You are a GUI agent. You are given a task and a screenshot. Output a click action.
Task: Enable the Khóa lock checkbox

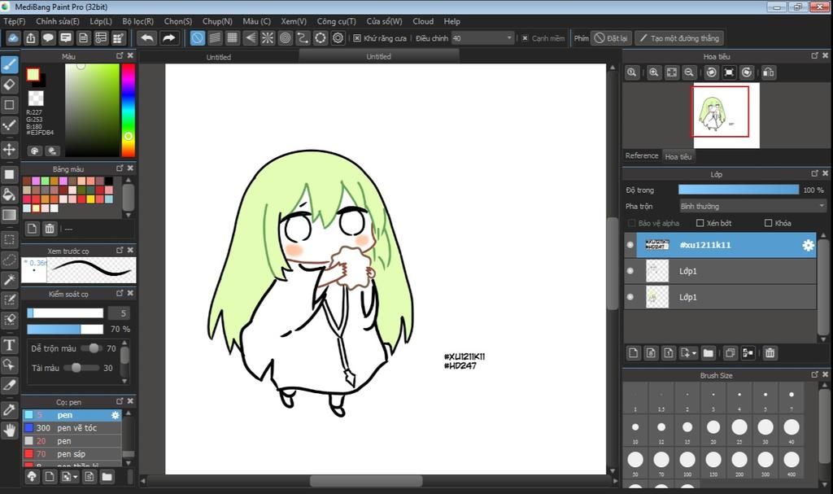[768, 223]
